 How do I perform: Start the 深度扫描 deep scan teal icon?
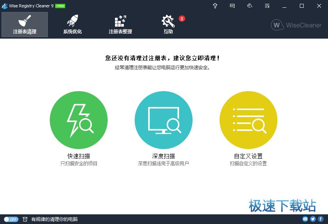pyautogui.click(x=164, y=120)
